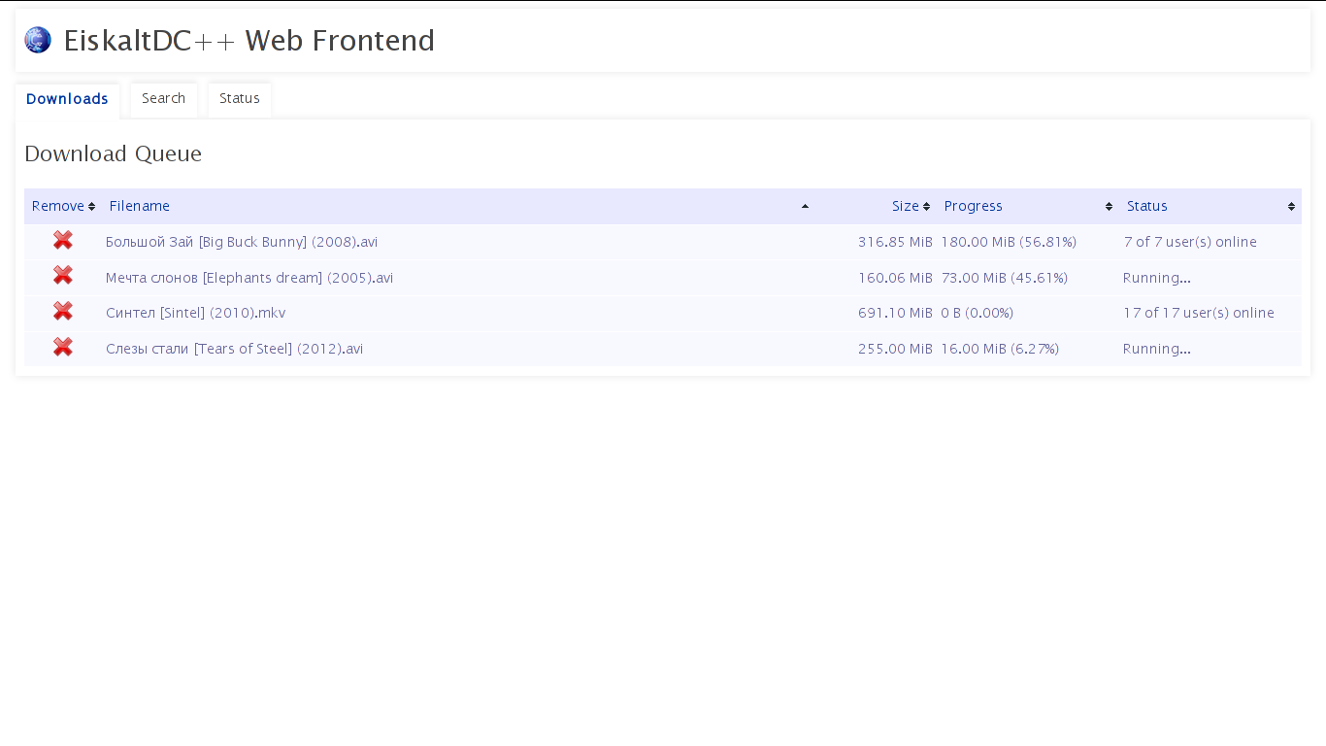Viewport: 1326px width, 746px height.
Task: Delete Sintel download via red X icon
Action: [x=63, y=311]
